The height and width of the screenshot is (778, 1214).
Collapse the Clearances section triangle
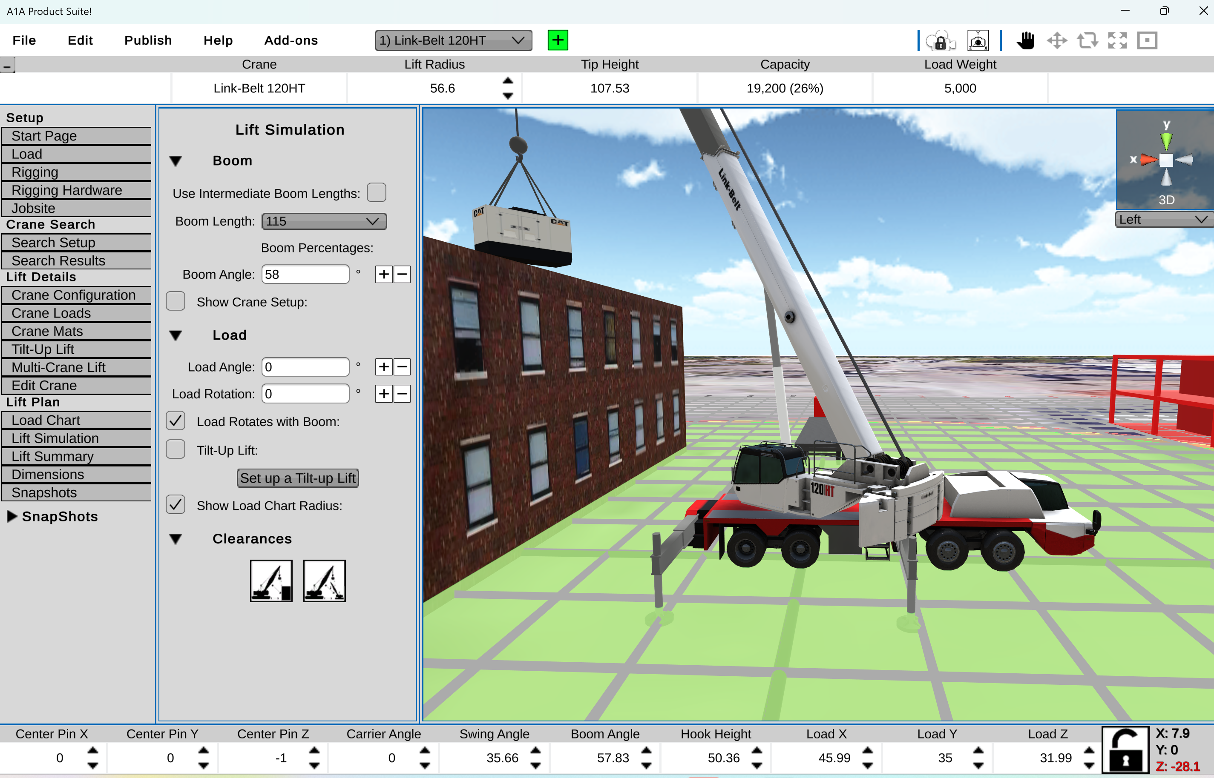(x=175, y=539)
